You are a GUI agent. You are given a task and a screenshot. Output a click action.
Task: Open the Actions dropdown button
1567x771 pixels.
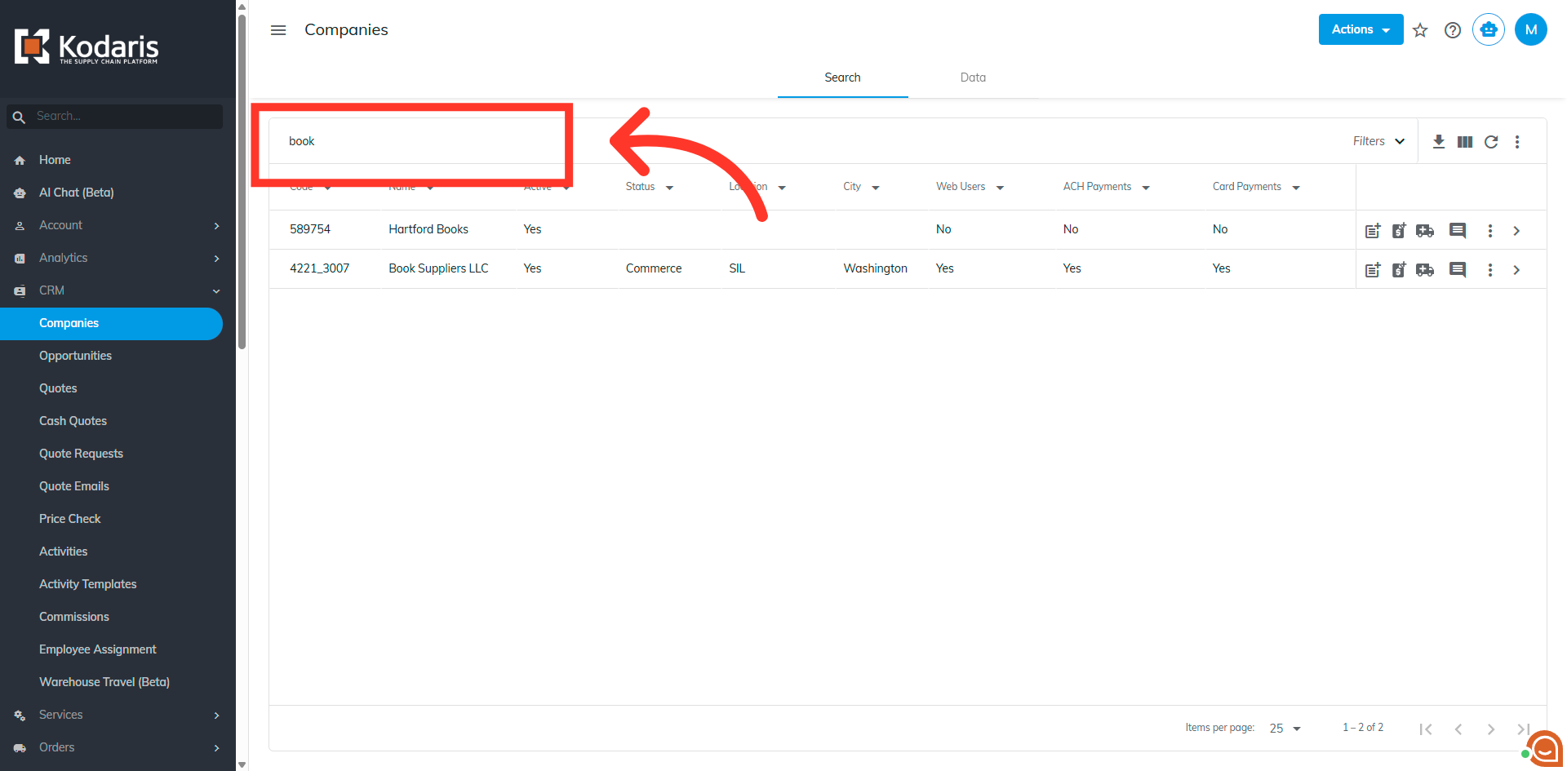pos(1361,29)
